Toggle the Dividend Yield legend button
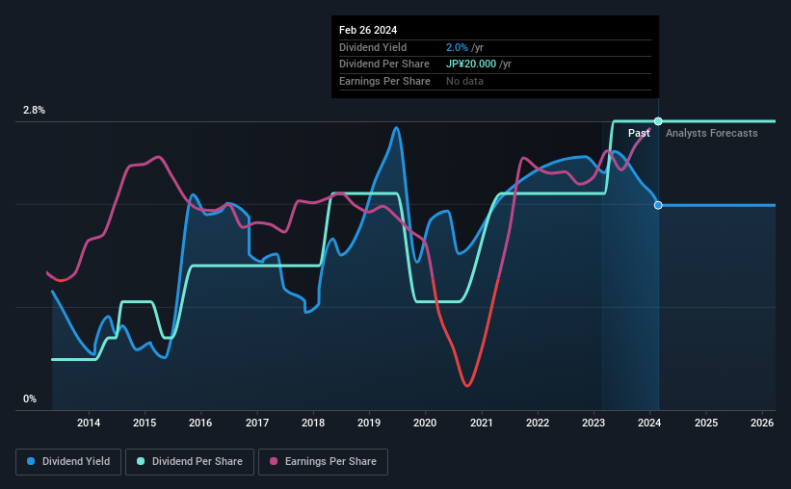This screenshot has width=791, height=489. tap(68, 462)
